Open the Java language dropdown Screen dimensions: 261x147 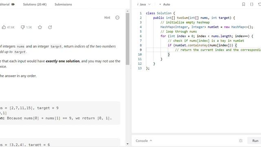(144, 4)
